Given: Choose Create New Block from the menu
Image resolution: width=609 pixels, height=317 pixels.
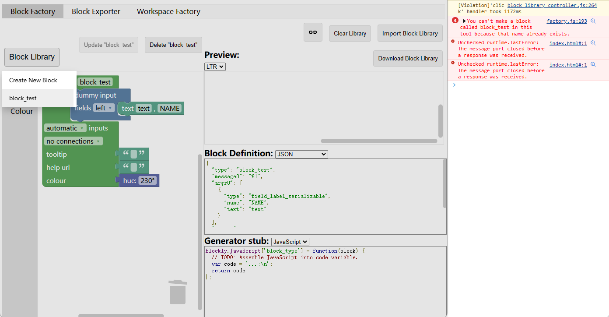Looking at the screenshot, I should 39,80.
